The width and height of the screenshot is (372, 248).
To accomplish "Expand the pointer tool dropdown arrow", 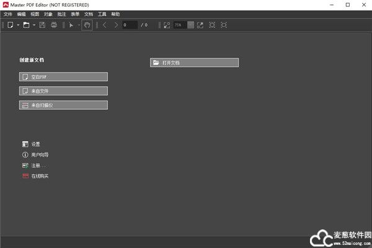I will coord(79,25).
